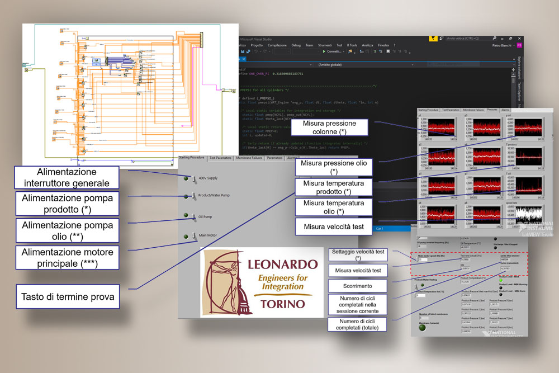Open the PB account avatar in Visual Studio

519,45
